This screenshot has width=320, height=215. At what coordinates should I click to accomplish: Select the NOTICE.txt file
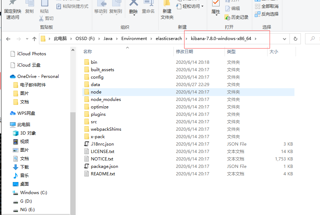tap(188, 159)
